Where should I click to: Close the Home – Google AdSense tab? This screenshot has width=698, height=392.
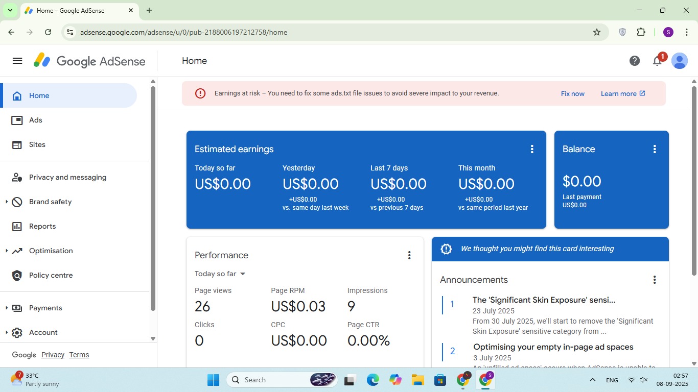131,10
